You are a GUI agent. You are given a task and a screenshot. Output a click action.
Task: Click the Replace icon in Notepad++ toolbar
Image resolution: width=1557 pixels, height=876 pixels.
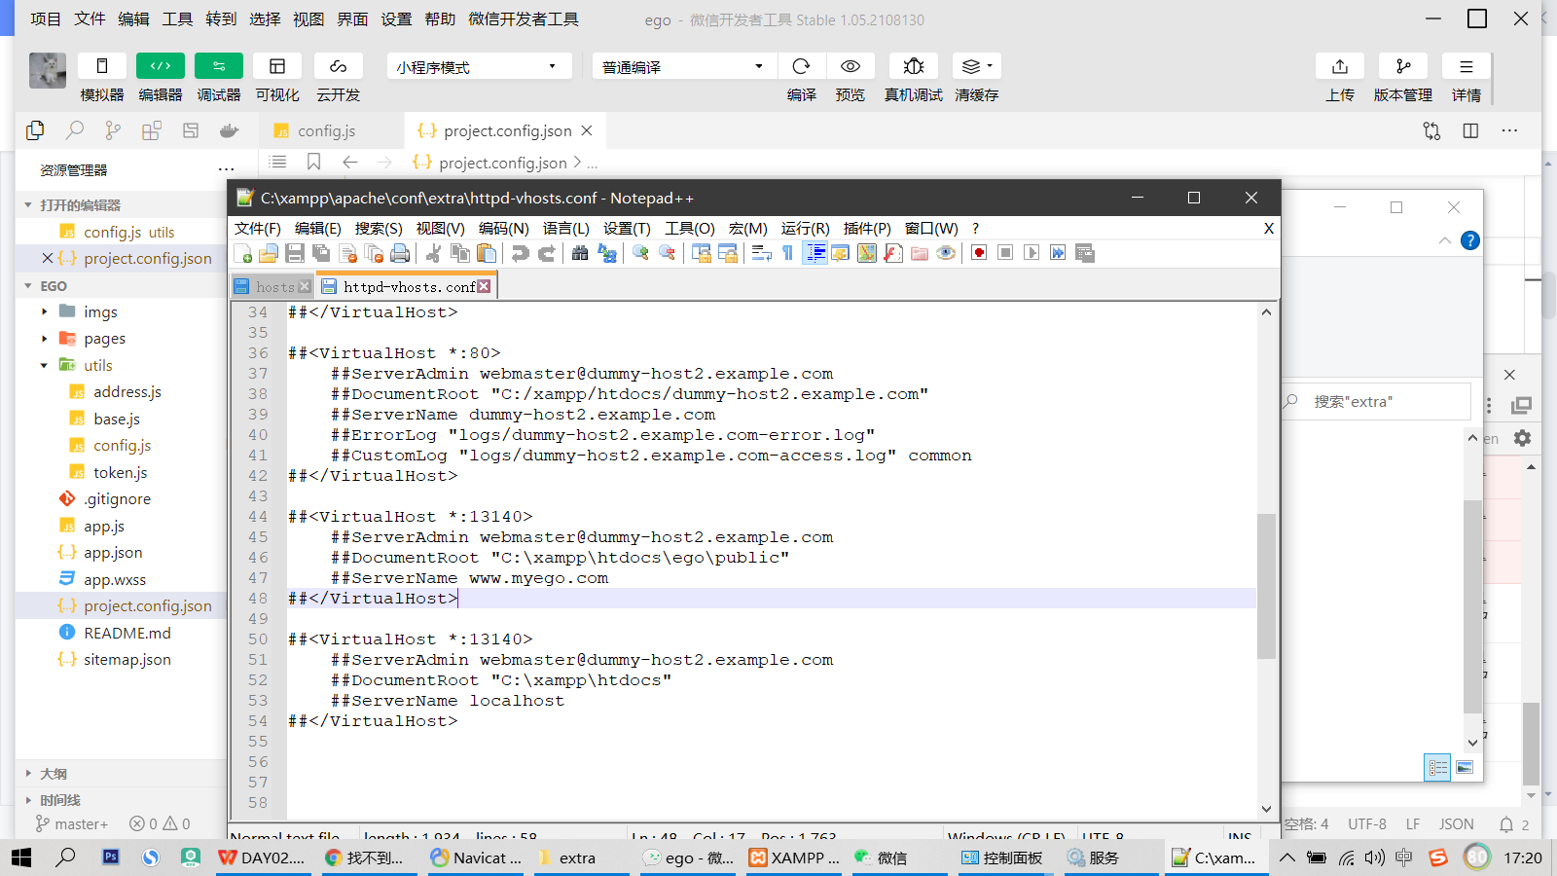tap(607, 254)
